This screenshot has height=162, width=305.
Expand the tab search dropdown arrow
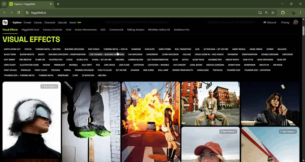(x=4, y=4)
